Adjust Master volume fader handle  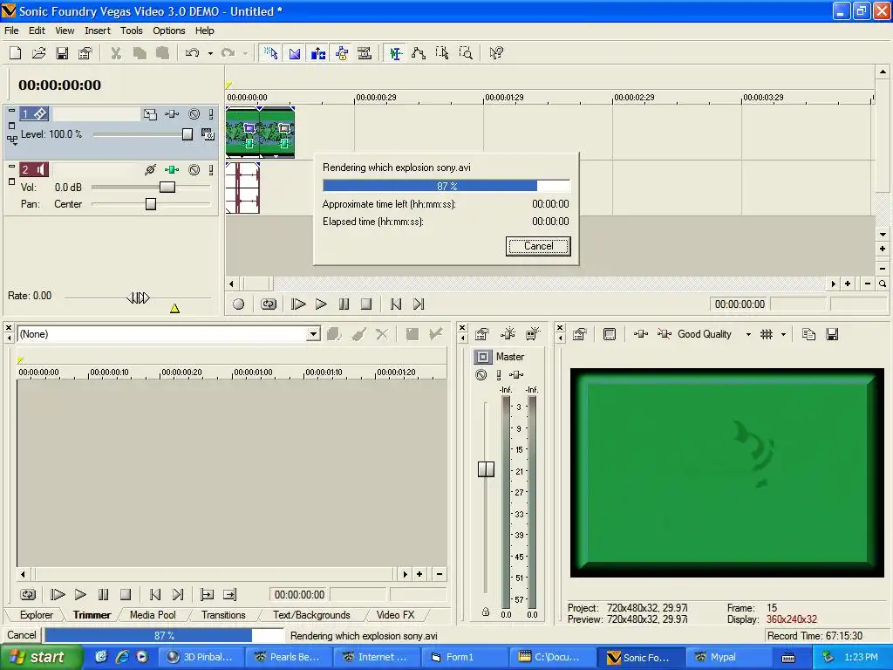pyautogui.click(x=486, y=469)
